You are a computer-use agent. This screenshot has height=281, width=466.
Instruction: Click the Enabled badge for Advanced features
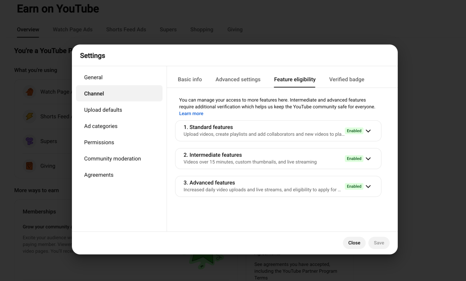pyautogui.click(x=354, y=187)
